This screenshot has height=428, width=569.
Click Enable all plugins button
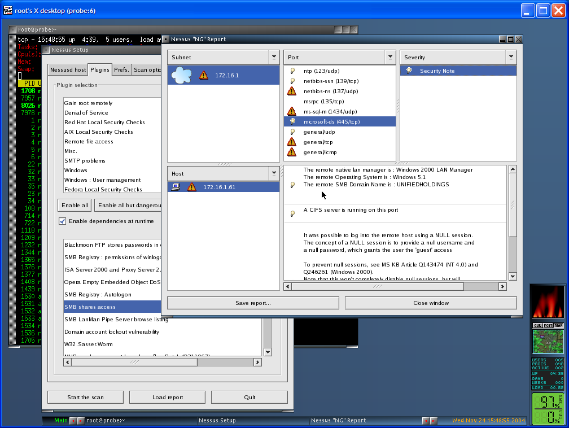[74, 205]
